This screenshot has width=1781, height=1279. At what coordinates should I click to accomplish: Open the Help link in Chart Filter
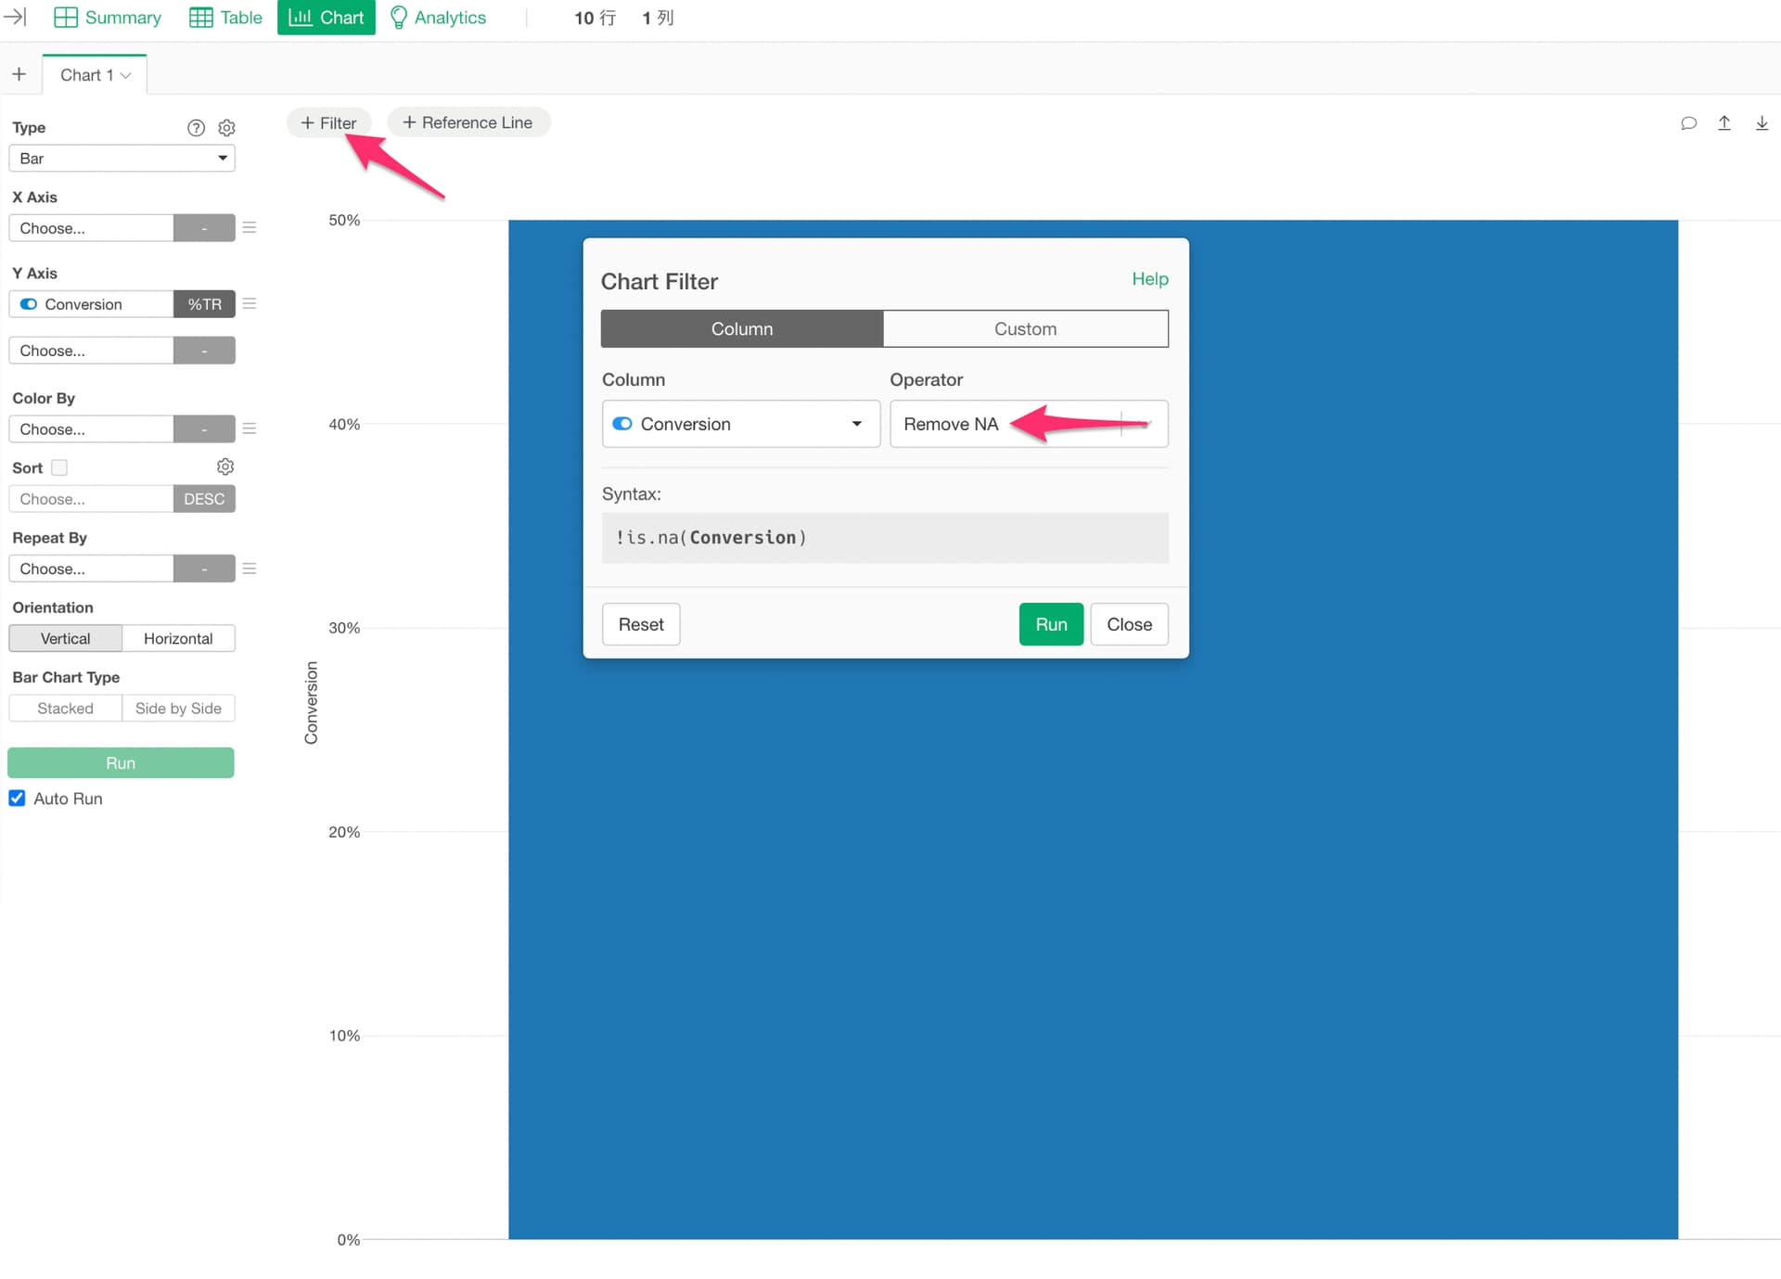1149,279
